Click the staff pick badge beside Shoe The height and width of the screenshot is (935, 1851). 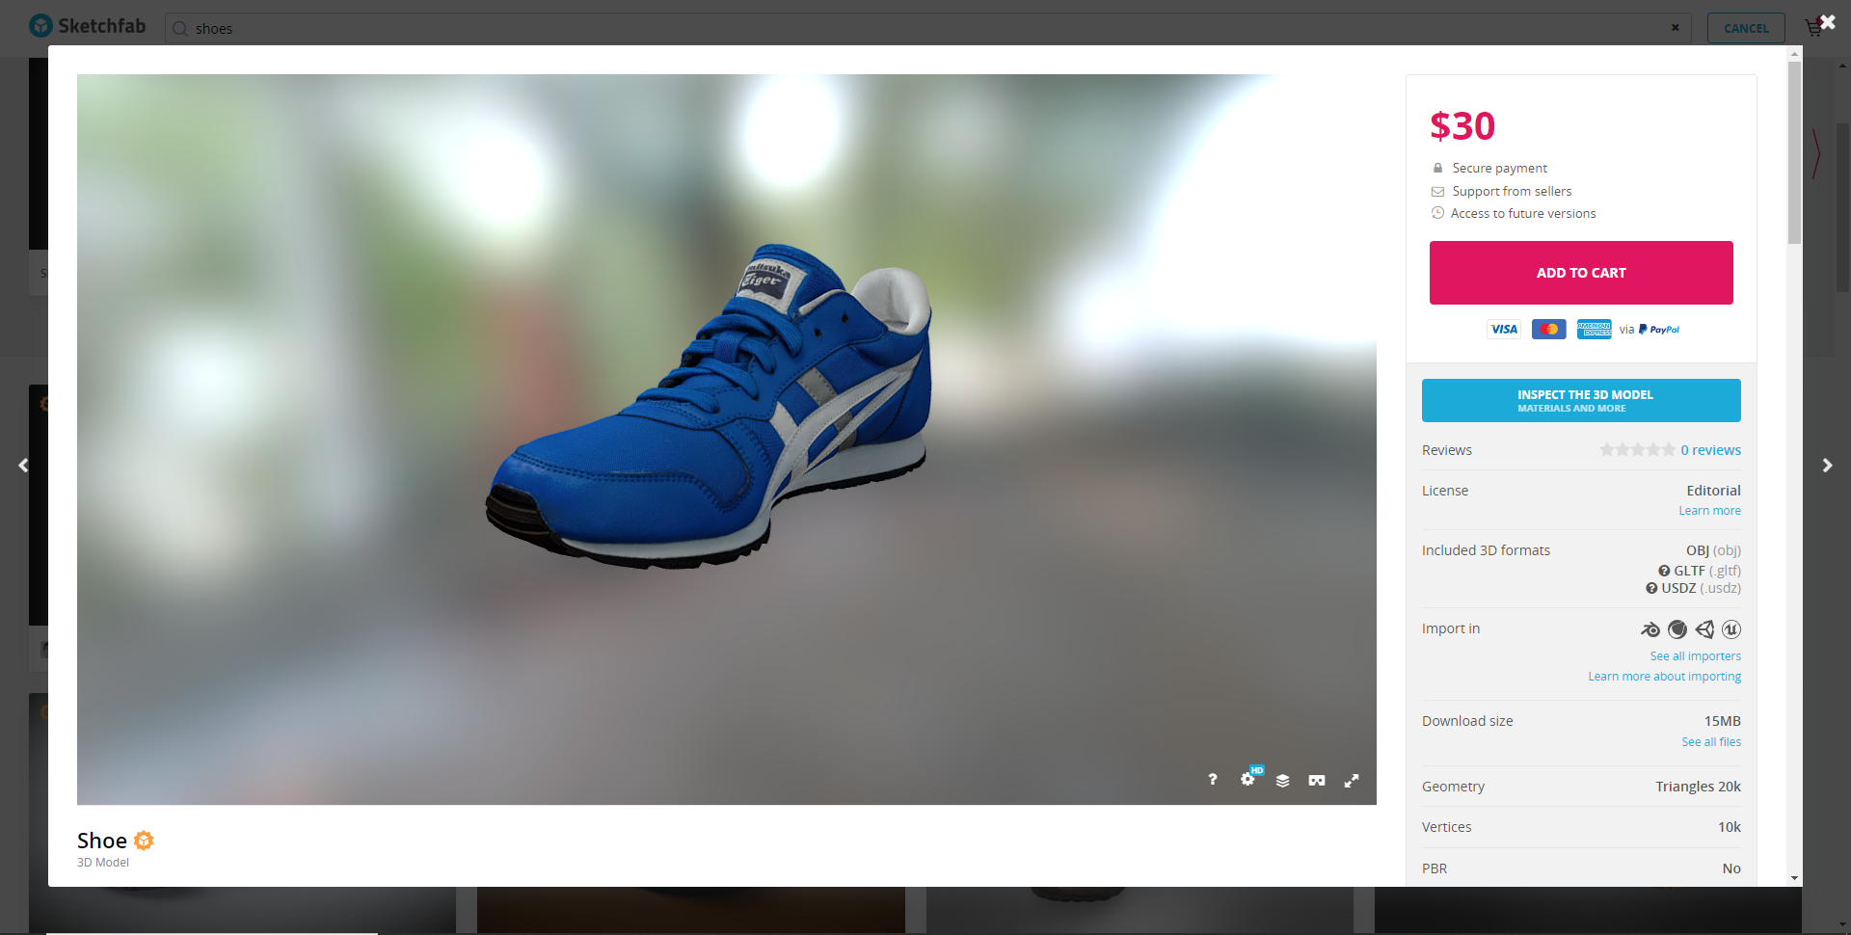tap(144, 841)
